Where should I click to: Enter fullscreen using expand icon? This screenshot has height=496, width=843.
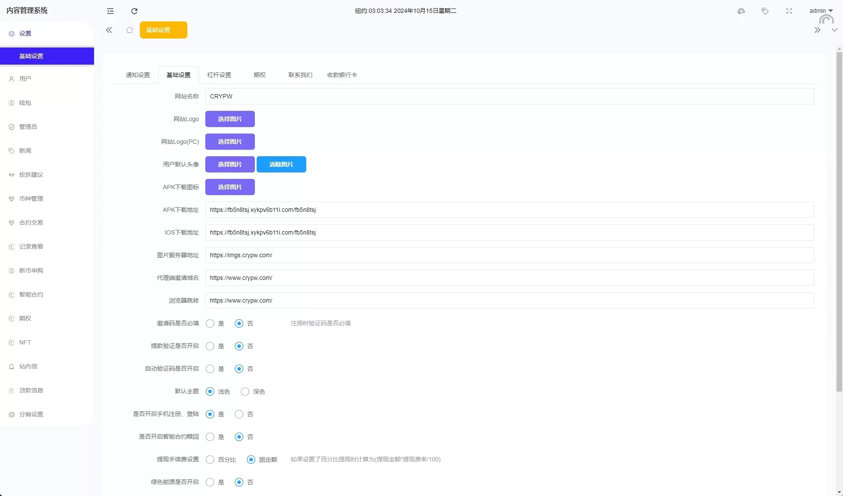pos(789,11)
